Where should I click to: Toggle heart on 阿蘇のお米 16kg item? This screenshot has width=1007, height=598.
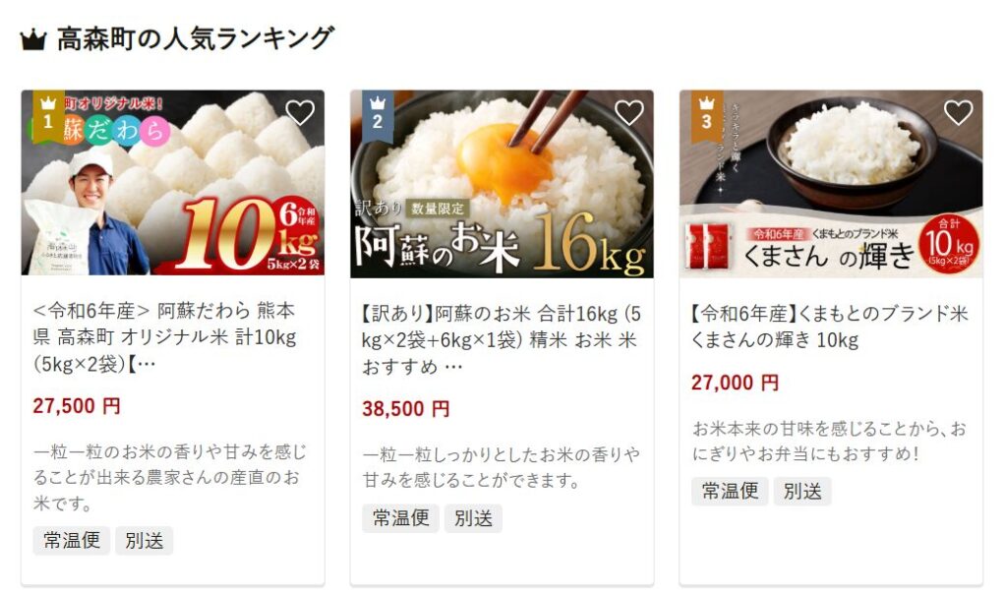629,113
